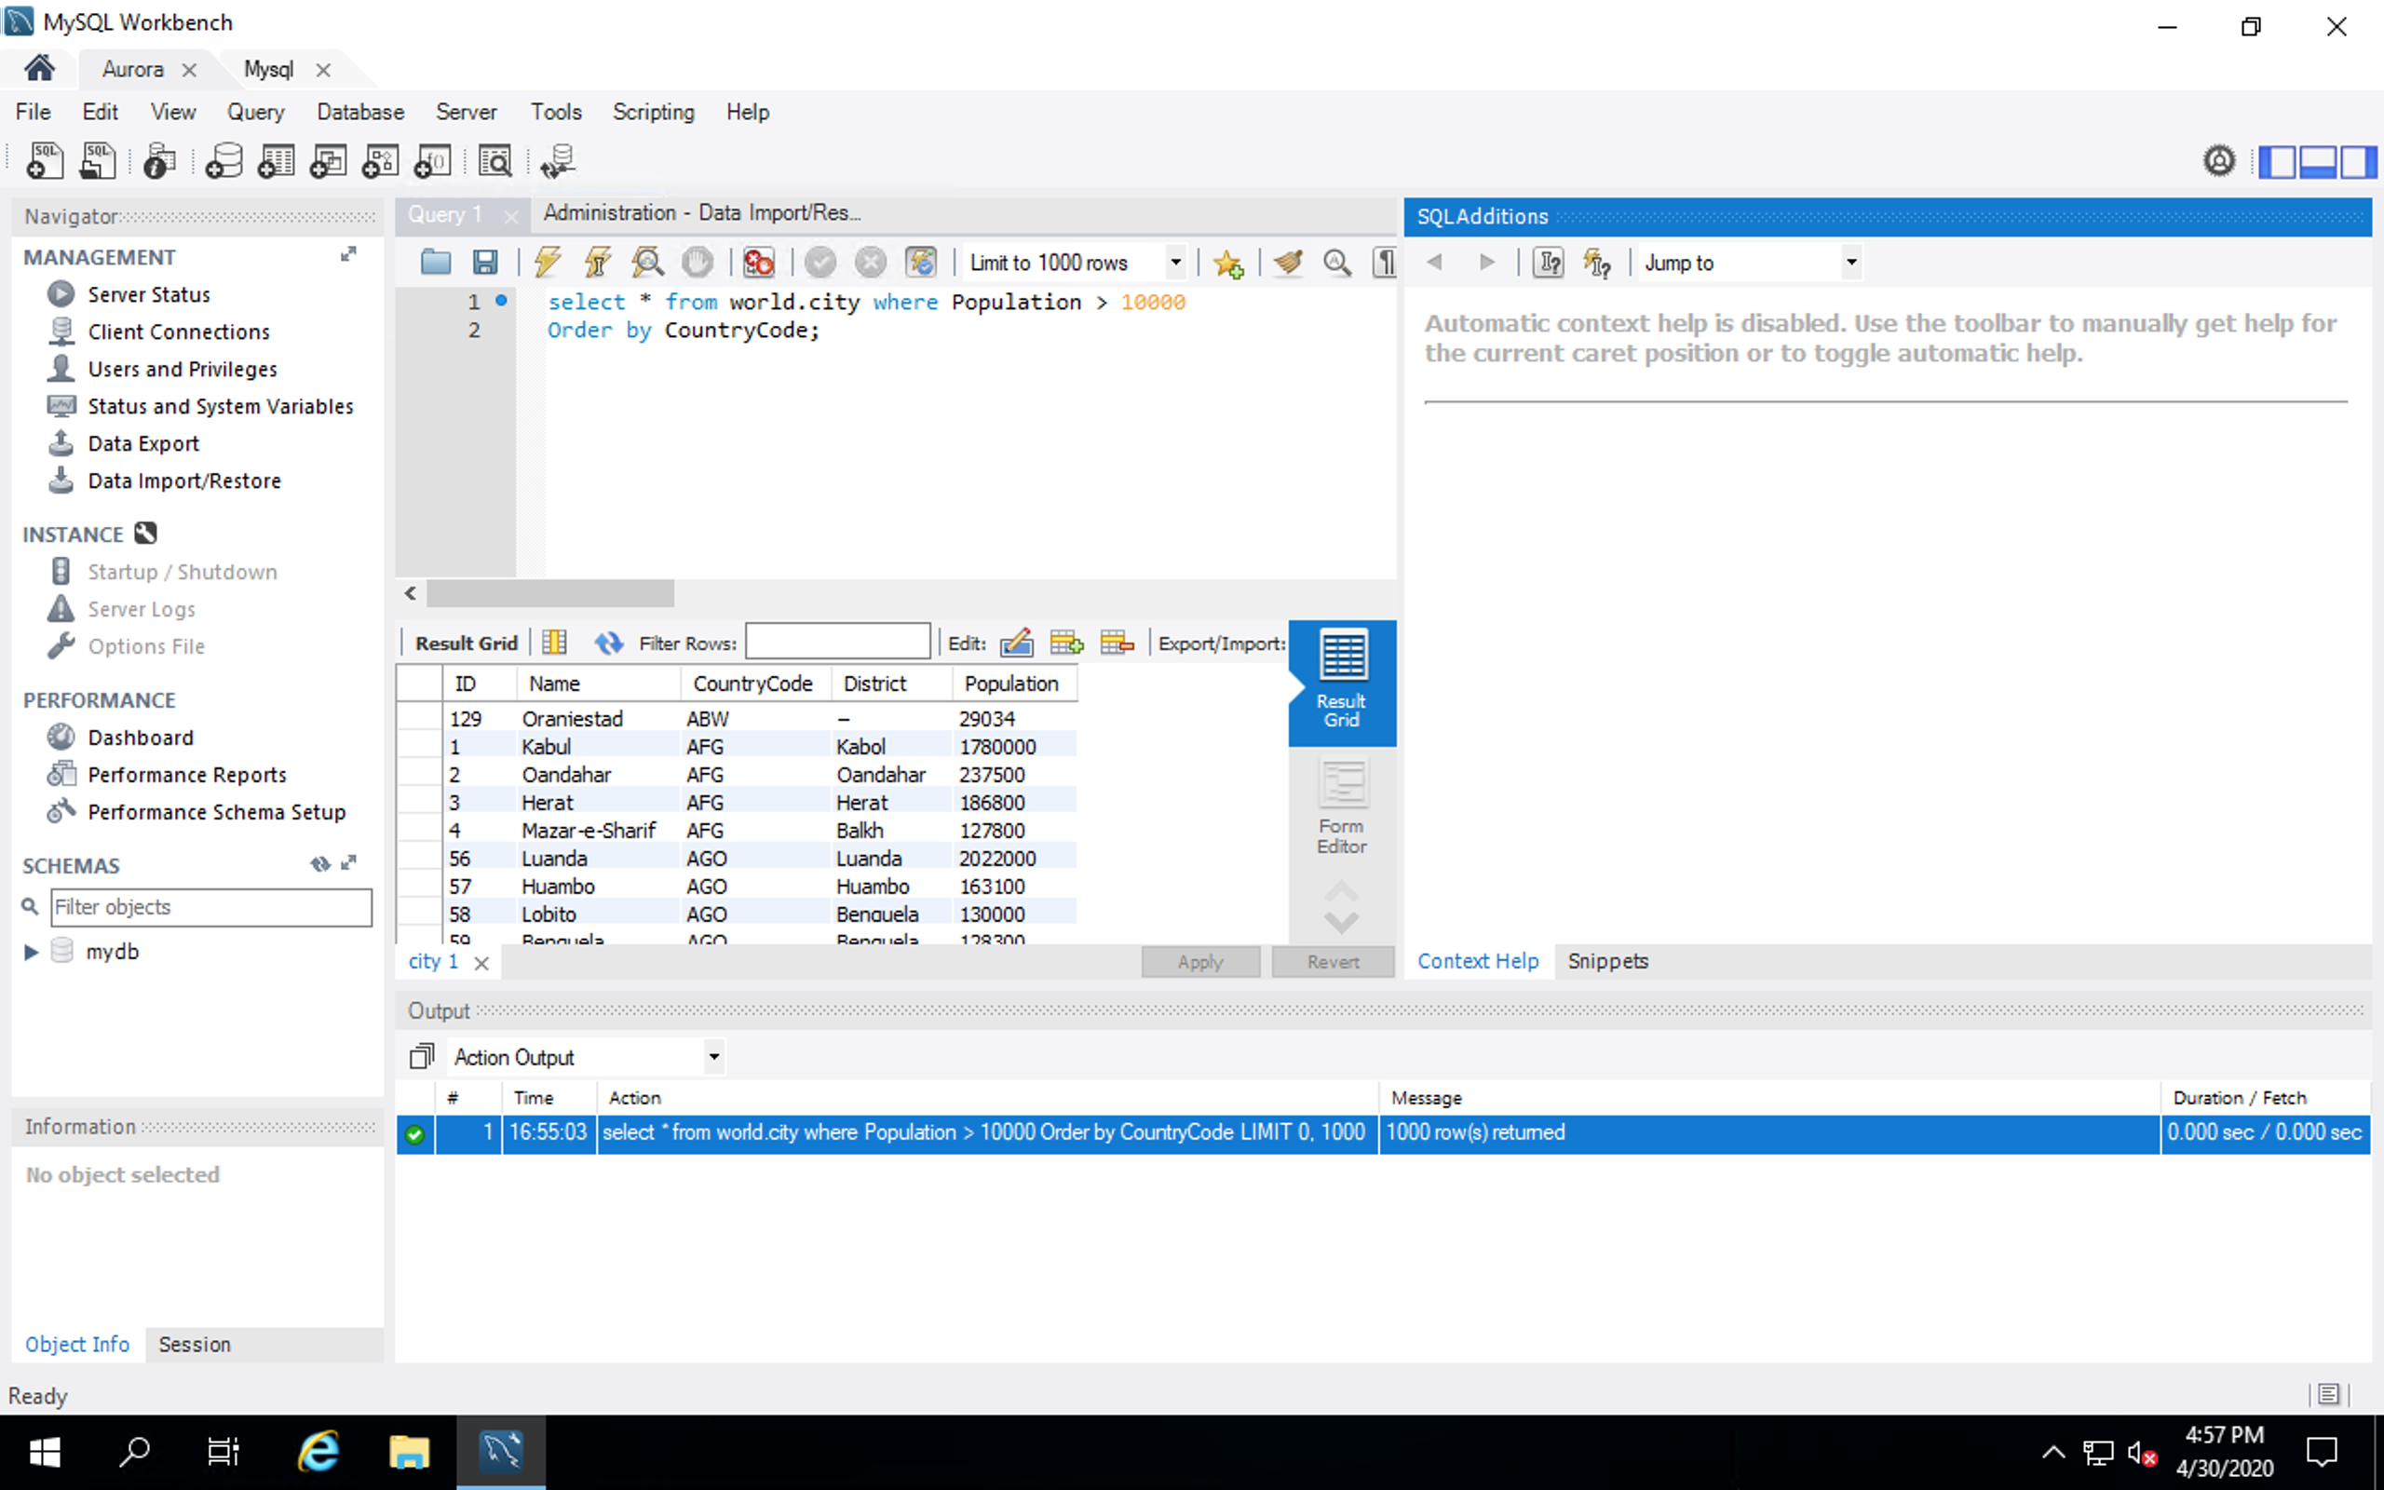2384x1490 pixels.
Task: Open the Database menu
Action: click(359, 113)
